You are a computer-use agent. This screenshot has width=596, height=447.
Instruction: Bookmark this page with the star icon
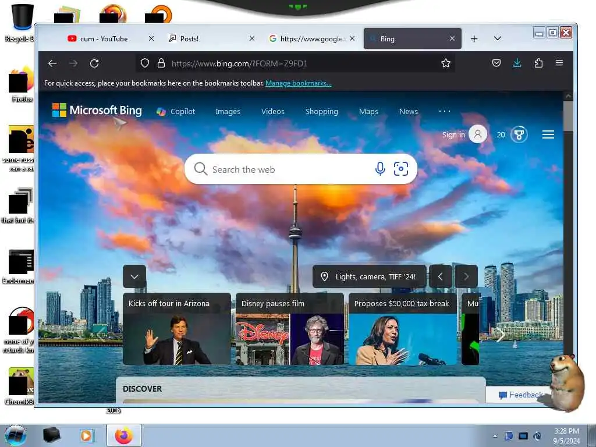446,63
